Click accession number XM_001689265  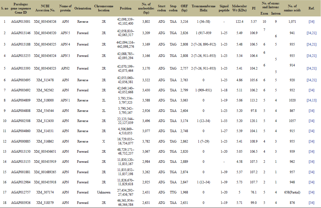(x=44, y=172)
